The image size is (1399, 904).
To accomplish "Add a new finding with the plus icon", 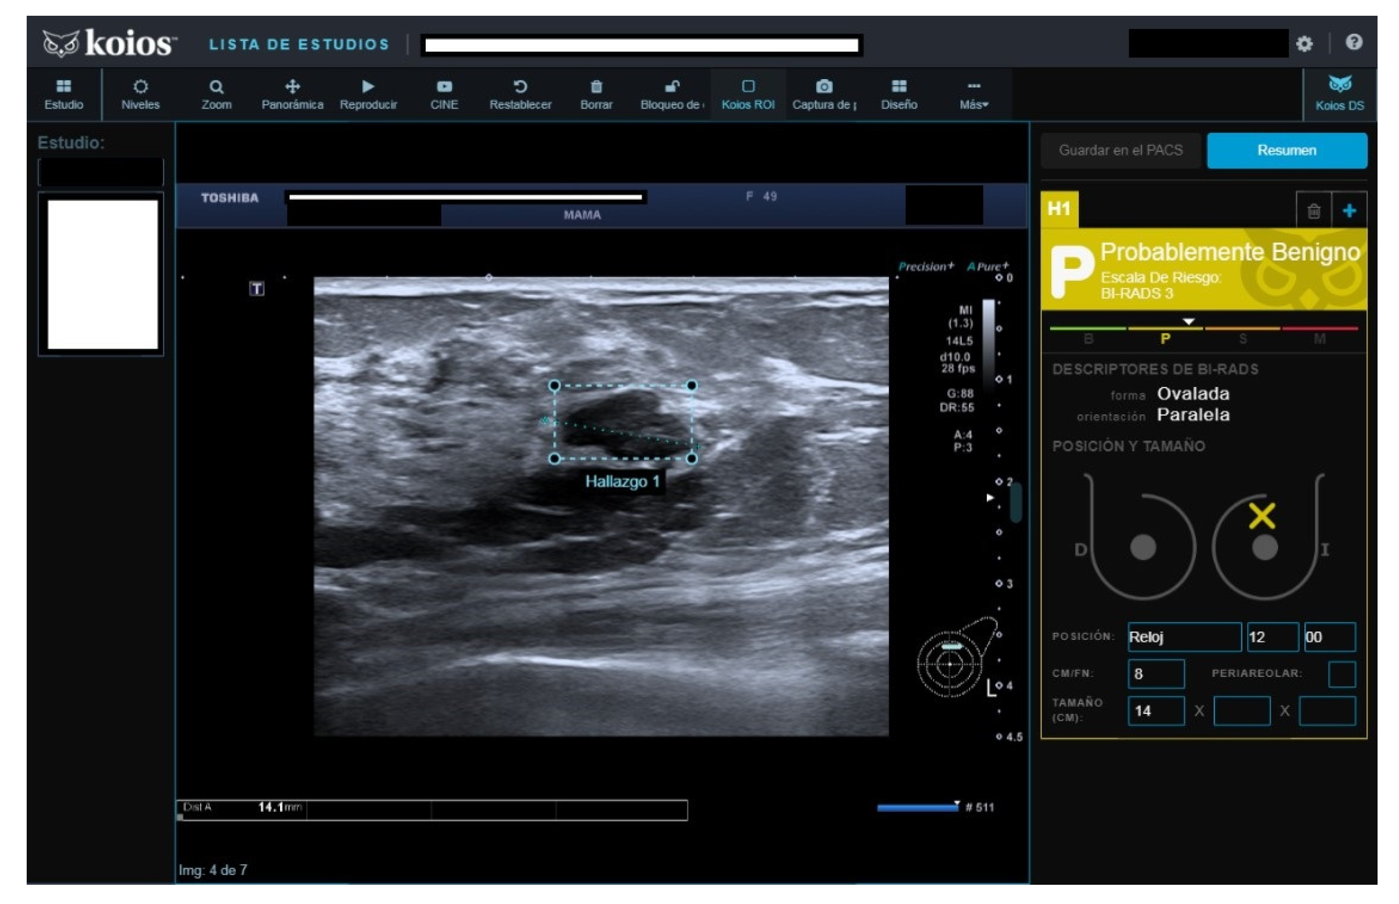I will [x=1350, y=210].
